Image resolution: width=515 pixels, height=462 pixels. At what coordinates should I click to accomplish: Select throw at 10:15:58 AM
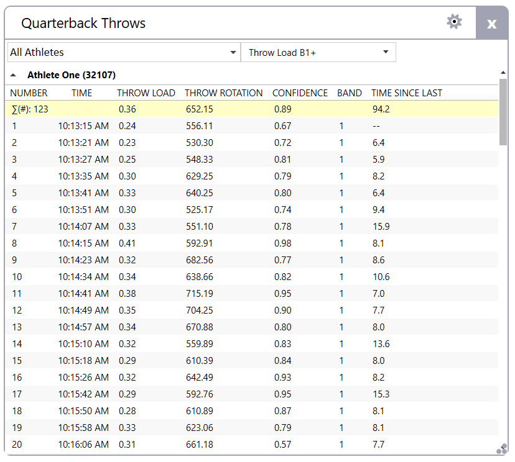tap(251, 428)
